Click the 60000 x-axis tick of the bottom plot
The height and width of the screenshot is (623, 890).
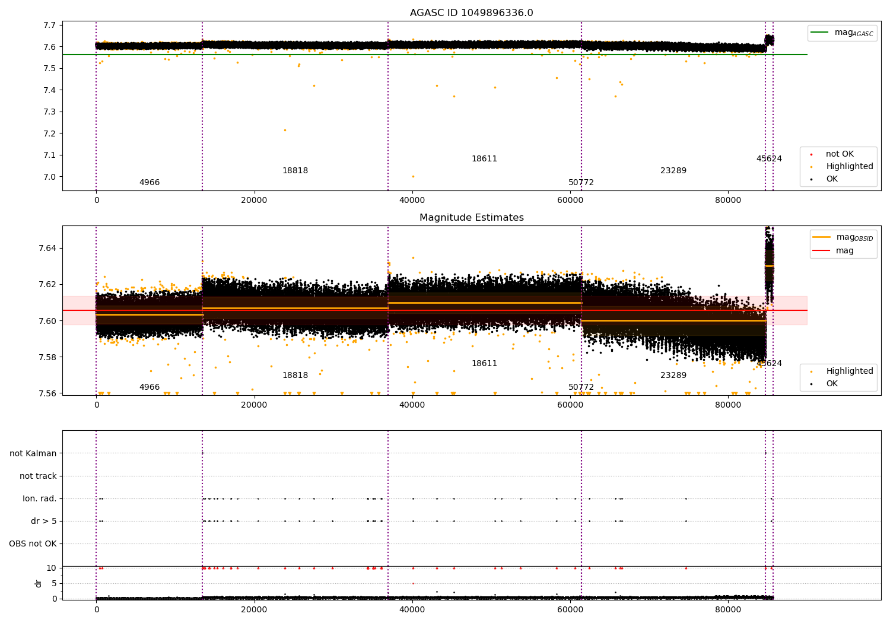570,610
